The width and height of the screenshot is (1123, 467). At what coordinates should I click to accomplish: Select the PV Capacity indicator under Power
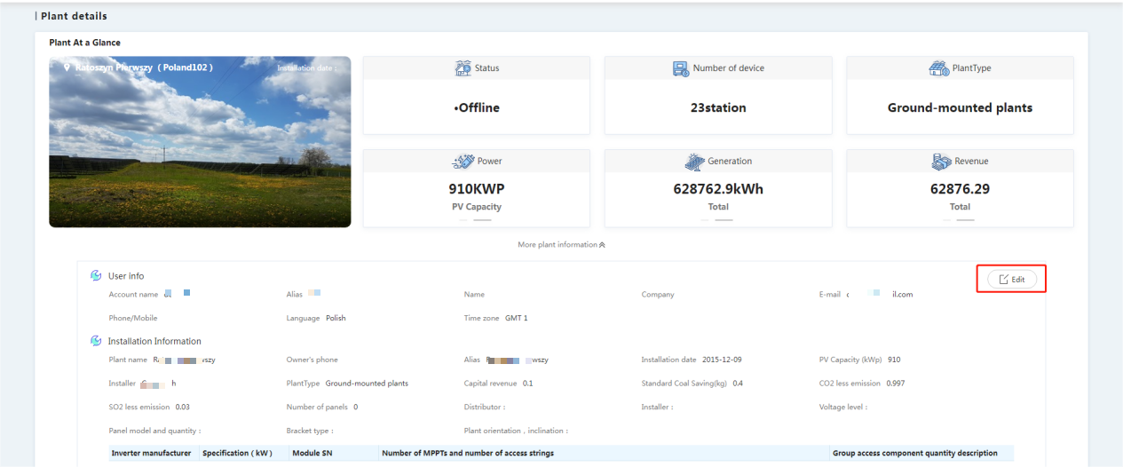[x=477, y=207]
